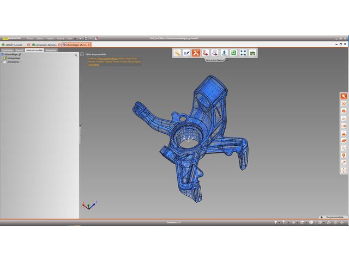
Task: Toggle the checkbox beside Conversion feature tooltip
Action: point(227,60)
